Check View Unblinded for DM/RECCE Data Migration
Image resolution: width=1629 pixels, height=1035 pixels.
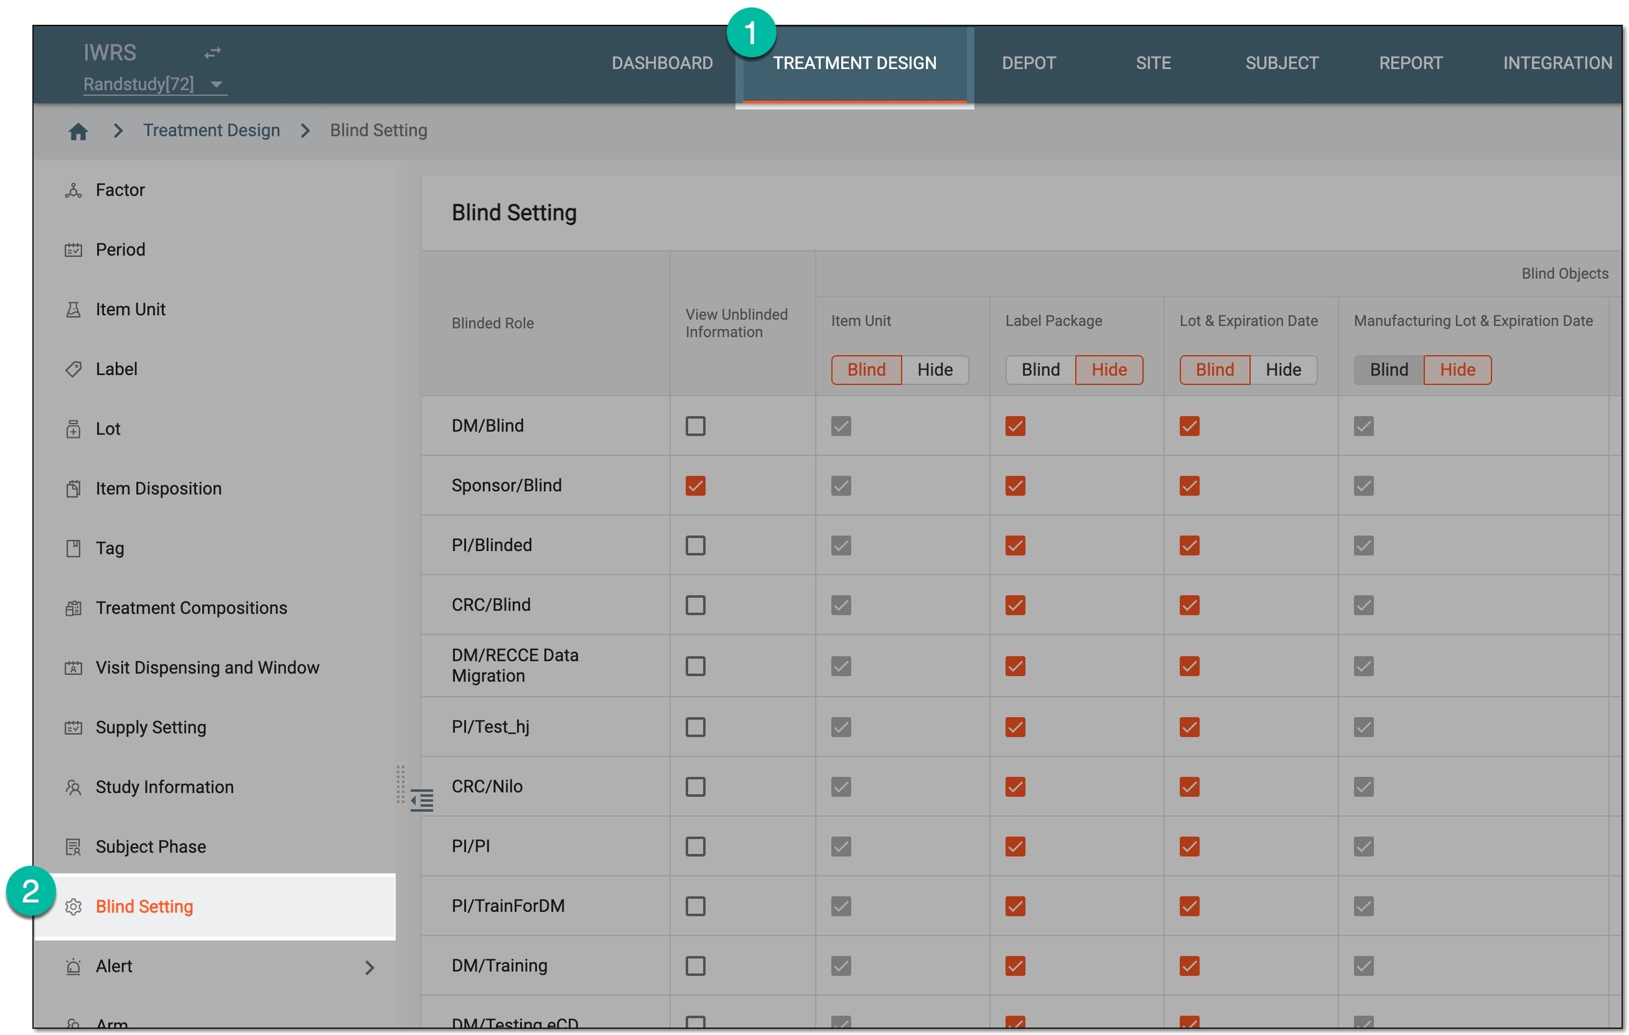[695, 666]
